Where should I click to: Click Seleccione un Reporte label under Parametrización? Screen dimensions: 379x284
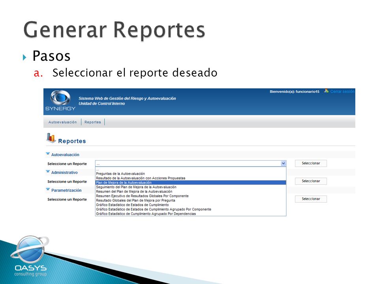tap(67, 200)
